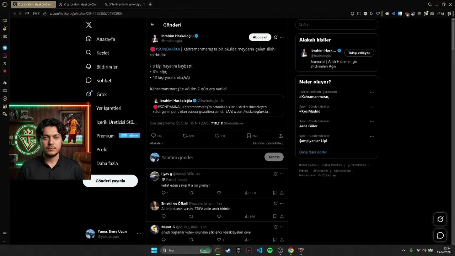The height and width of the screenshot is (256, 455).
Task: Open Epic Games launcher from the taskbar
Action: point(239,250)
